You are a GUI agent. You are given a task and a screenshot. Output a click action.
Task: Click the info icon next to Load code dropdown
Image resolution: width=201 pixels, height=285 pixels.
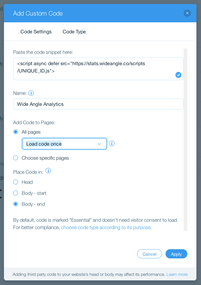pos(112,144)
